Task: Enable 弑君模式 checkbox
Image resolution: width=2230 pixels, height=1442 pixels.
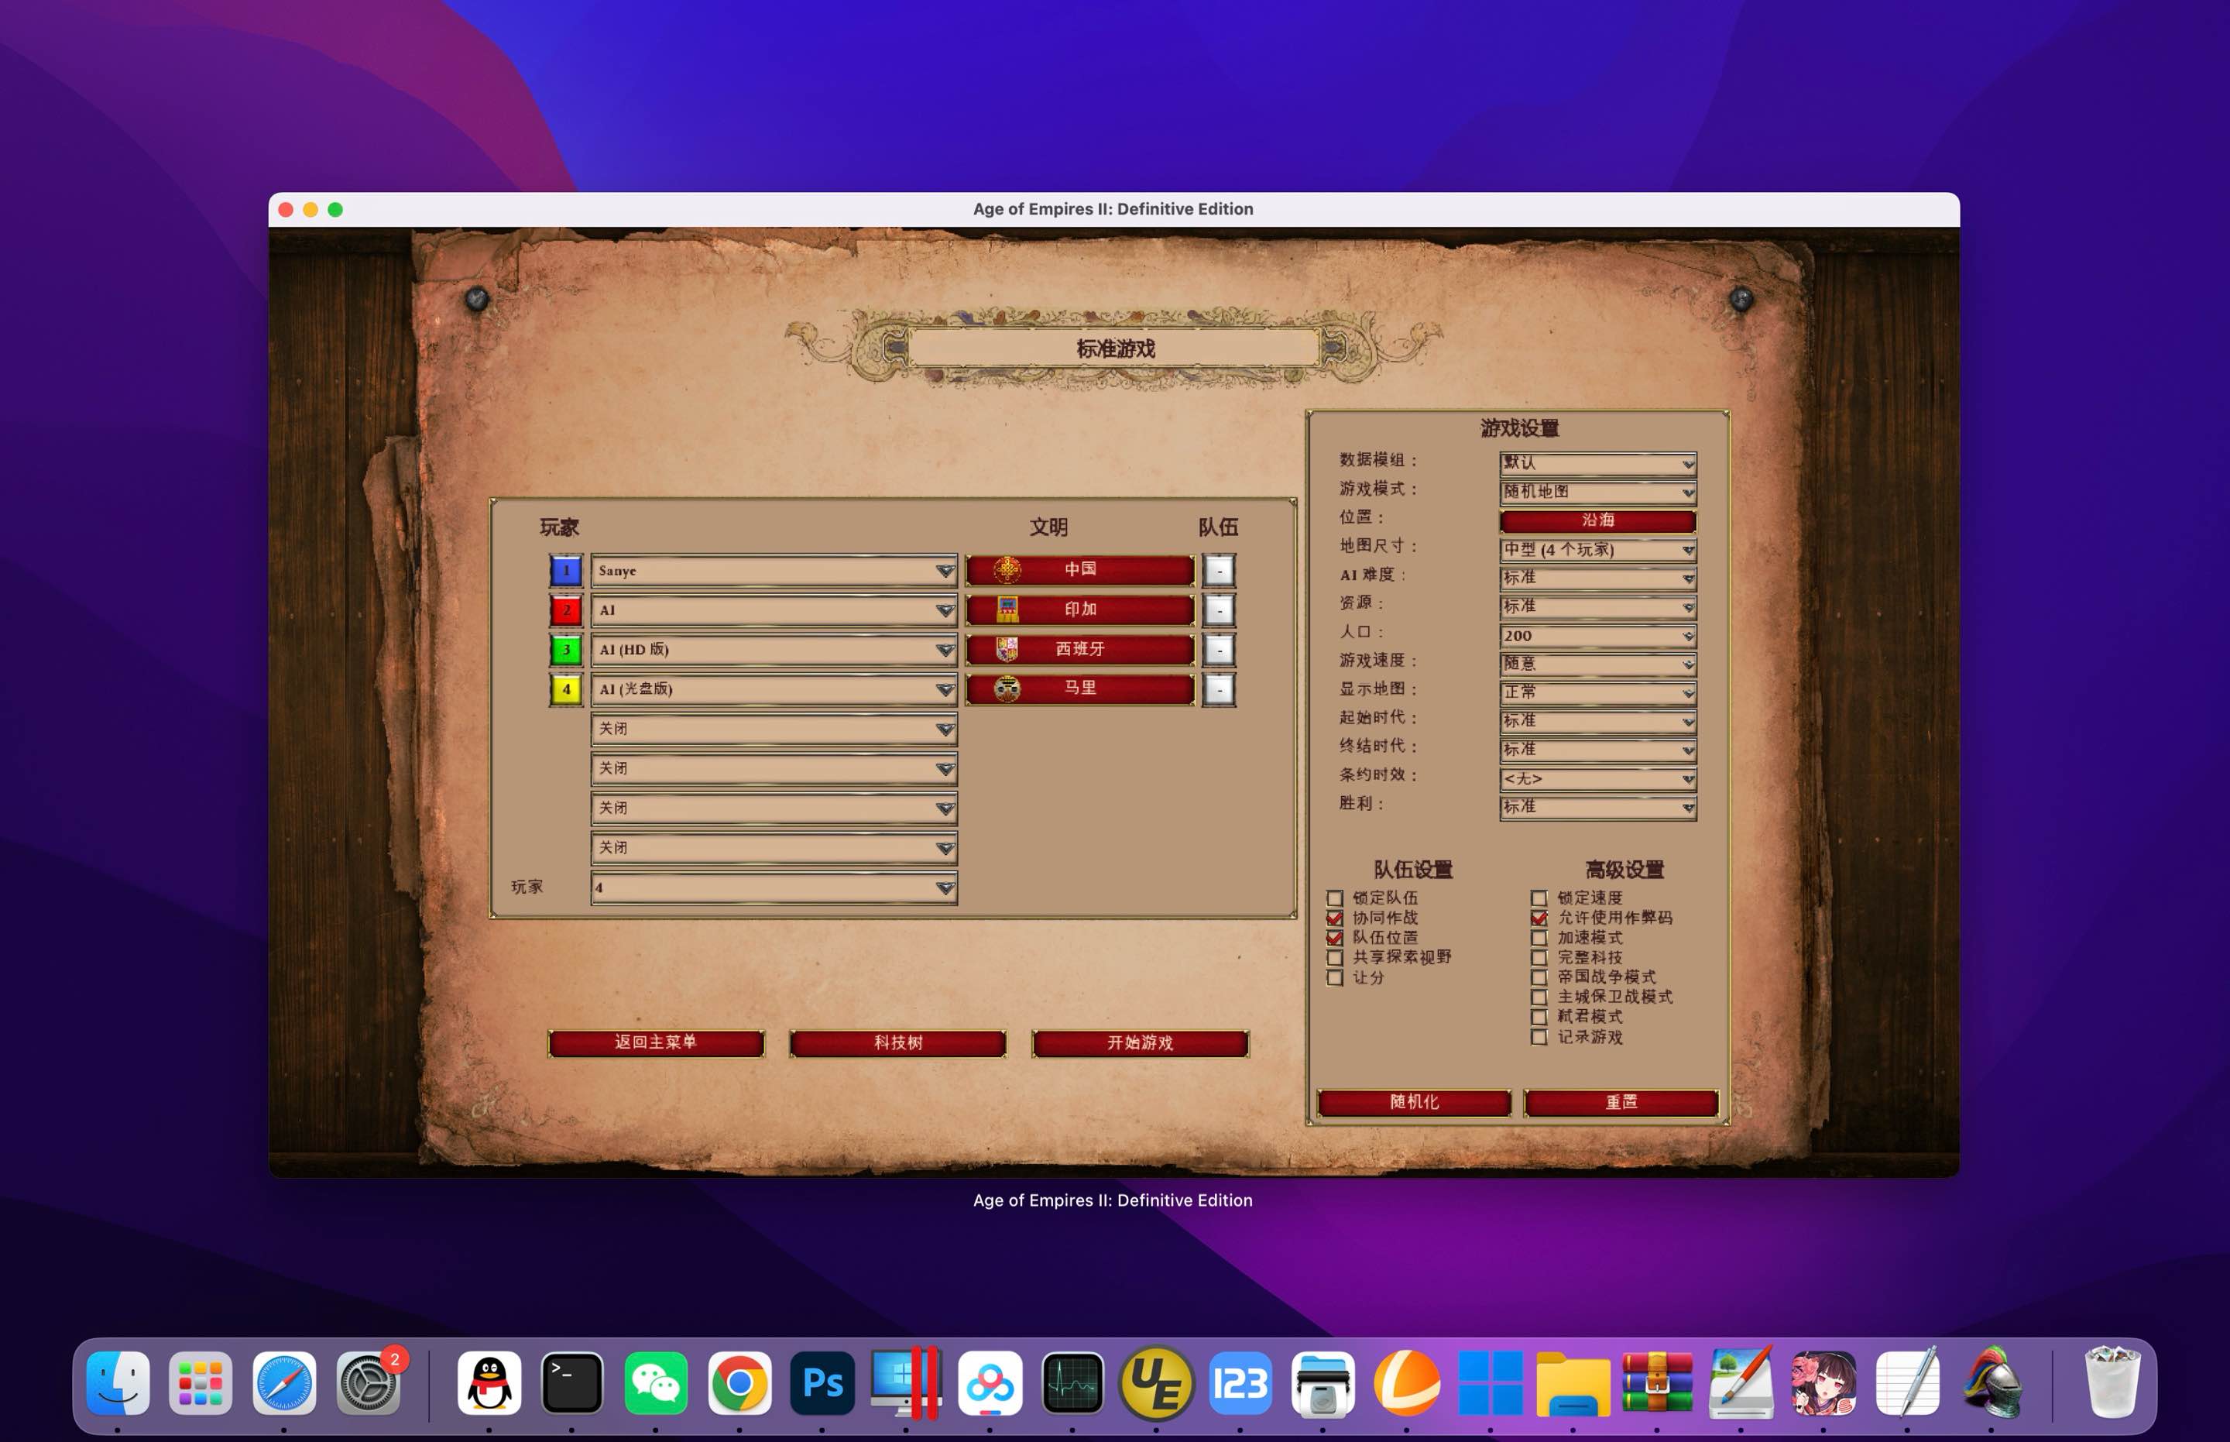Action: tap(1539, 1017)
